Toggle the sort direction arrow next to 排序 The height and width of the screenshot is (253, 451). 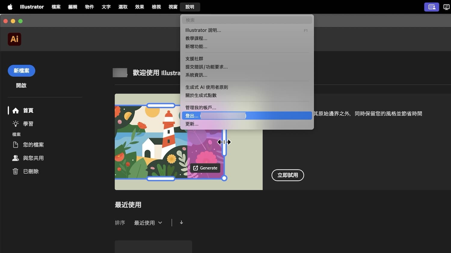click(181, 222)
